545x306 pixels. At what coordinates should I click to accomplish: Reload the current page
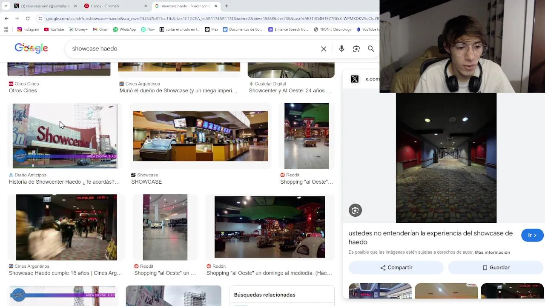28,18
